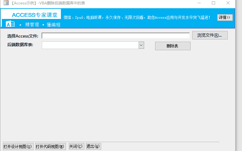Maximize the window
This screenshot has height=151, width=242.
coord(213,3)
